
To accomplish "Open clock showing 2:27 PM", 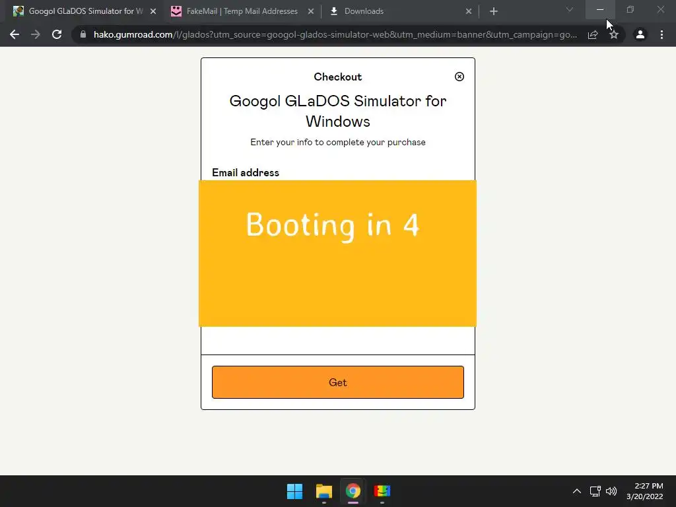I will 644,491.
